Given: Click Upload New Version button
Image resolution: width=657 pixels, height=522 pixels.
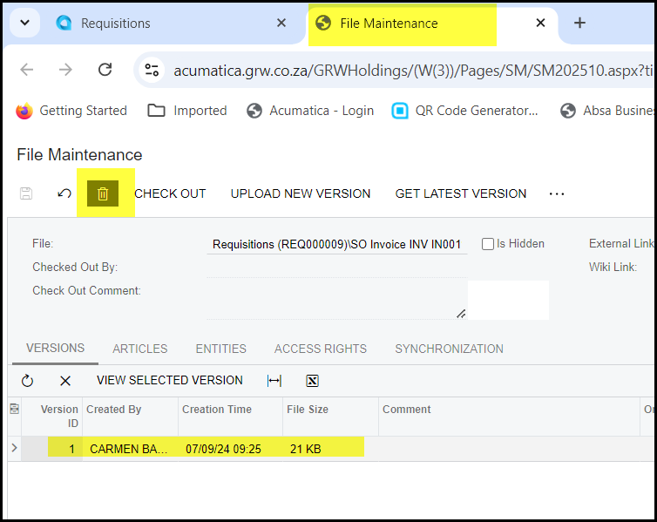Looking at the screenshot, I should (301, 193).
